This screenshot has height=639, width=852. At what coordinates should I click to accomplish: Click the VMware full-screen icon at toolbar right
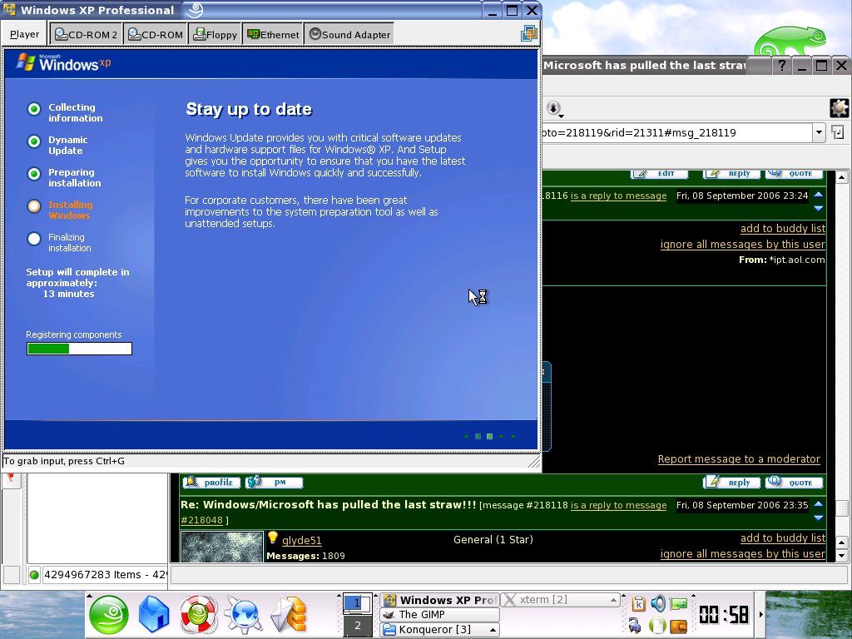pyautogui.click(x=528, y=33)
